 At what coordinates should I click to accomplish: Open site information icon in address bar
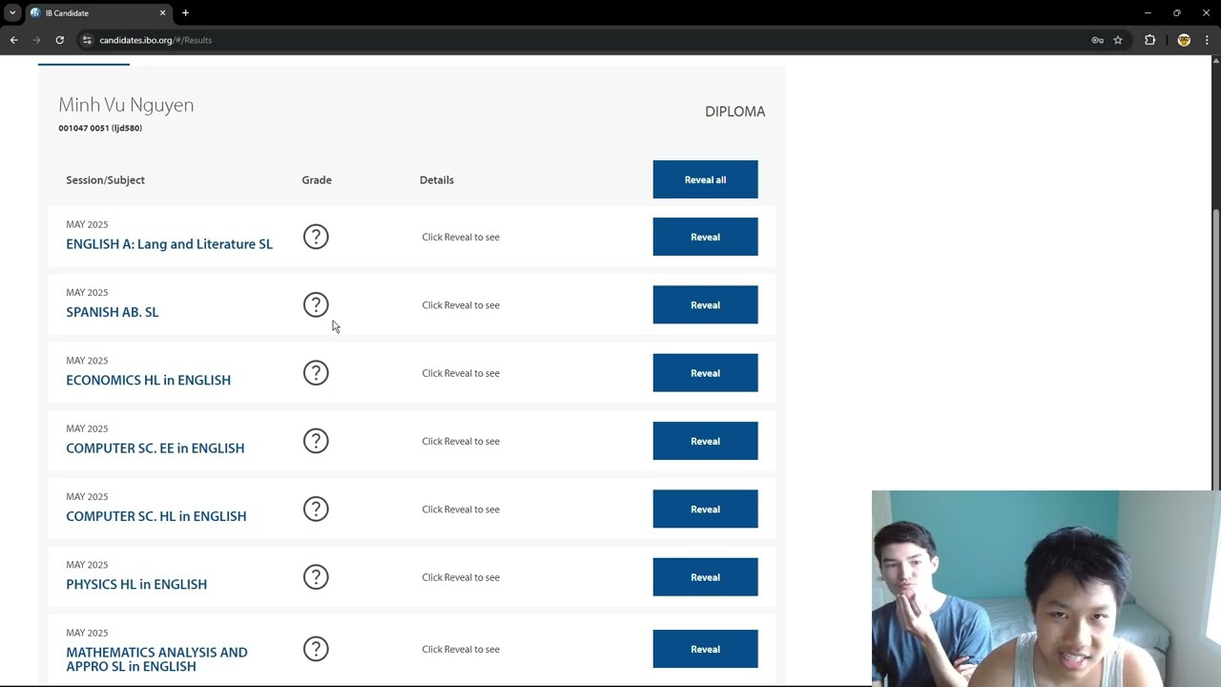coord(87,40)
